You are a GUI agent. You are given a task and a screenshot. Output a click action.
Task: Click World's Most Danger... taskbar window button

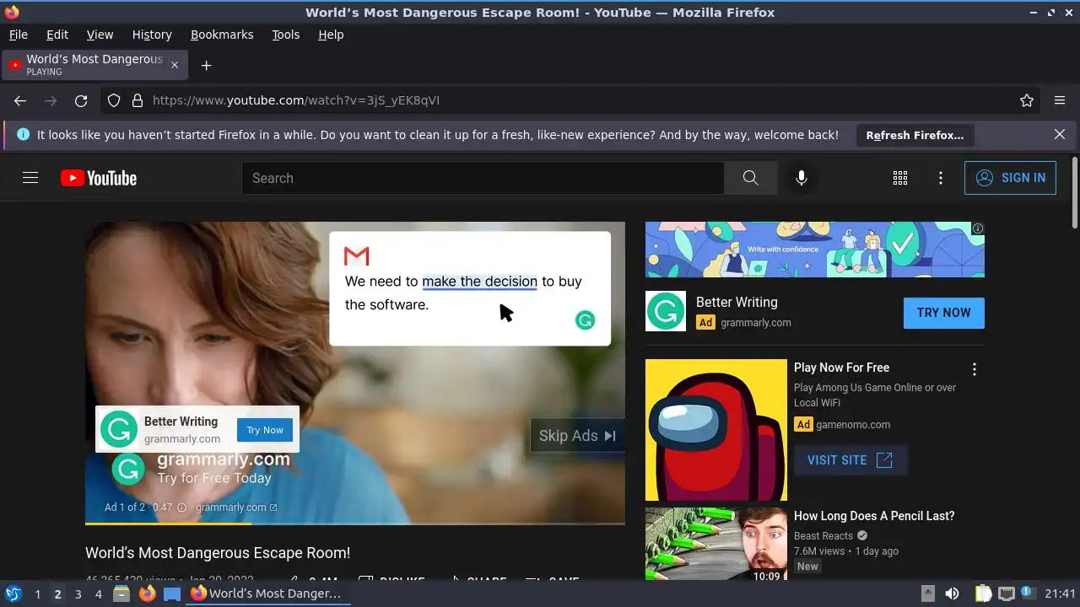click(267, 594)
